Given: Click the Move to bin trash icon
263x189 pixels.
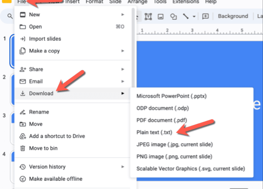Looking at the screenshot, I should (23, 148).
